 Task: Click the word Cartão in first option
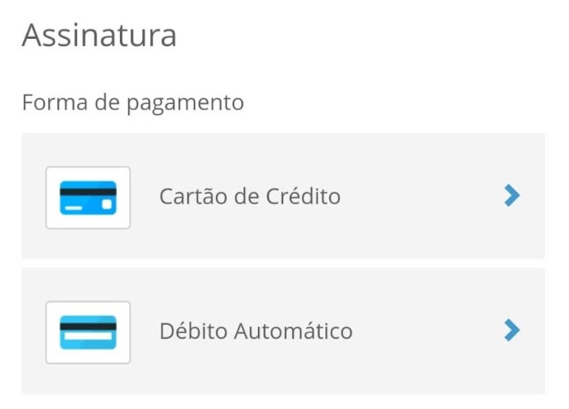tap(193, 197)
